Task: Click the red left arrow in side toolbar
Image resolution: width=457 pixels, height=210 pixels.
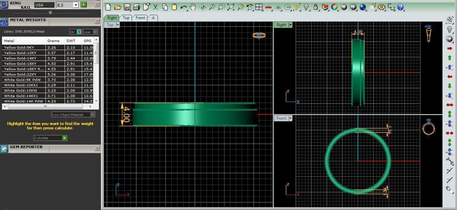Action: pyautogui.click(x=450, y=77)
